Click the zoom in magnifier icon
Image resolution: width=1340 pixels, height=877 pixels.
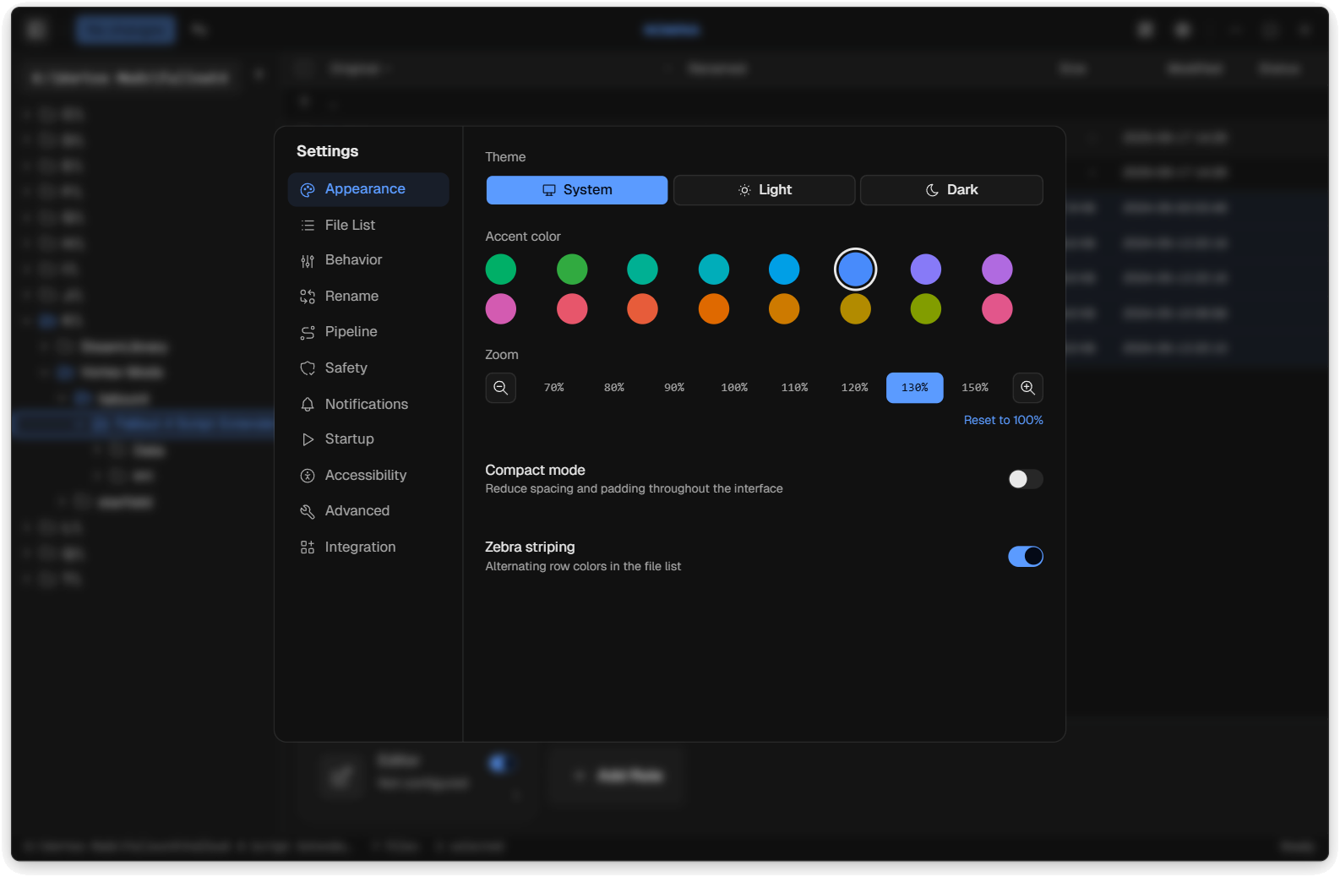[1027, 388]
